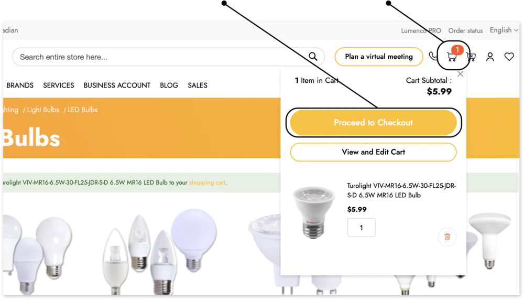Screen dimensions: 524x300
Task: Open the SERVICES menu item
Action: [59, 85]
